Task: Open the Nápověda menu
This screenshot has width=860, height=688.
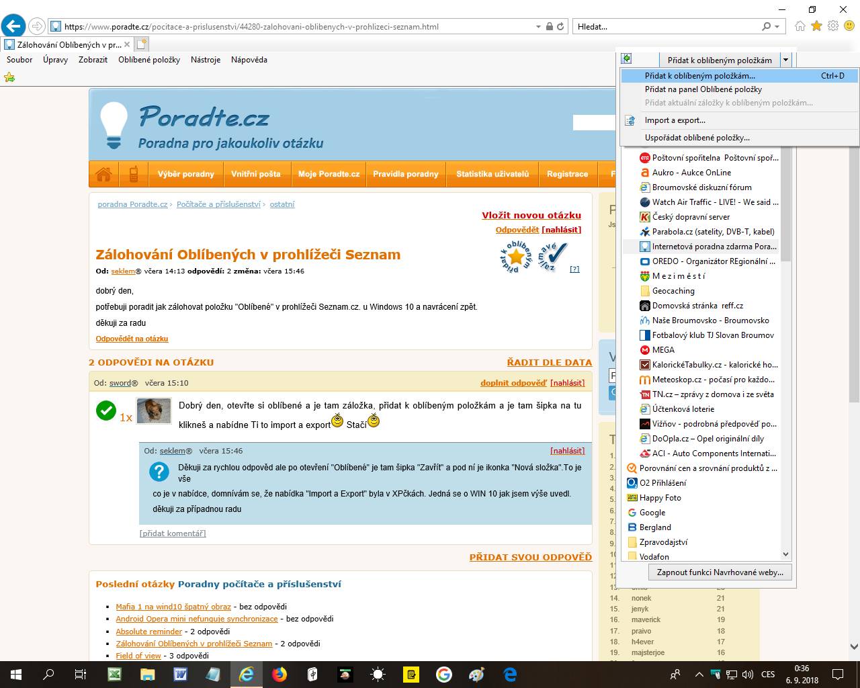Action: pos(249,60)
